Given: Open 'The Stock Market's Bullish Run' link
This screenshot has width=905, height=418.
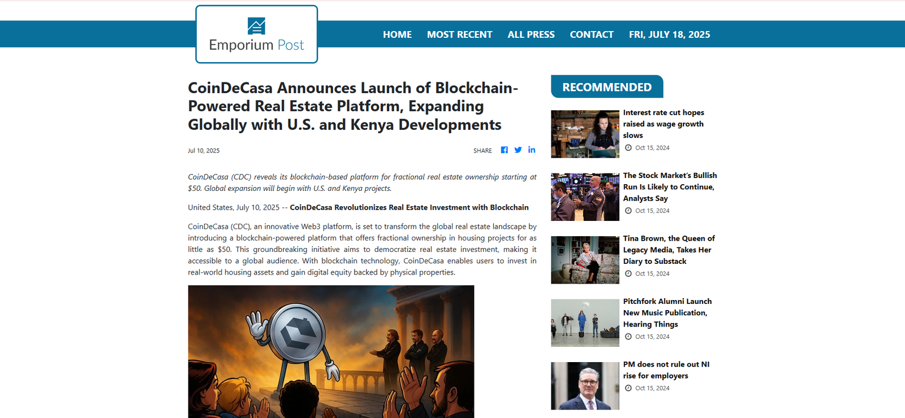Looking at the screenshot, I should point(670,187).
